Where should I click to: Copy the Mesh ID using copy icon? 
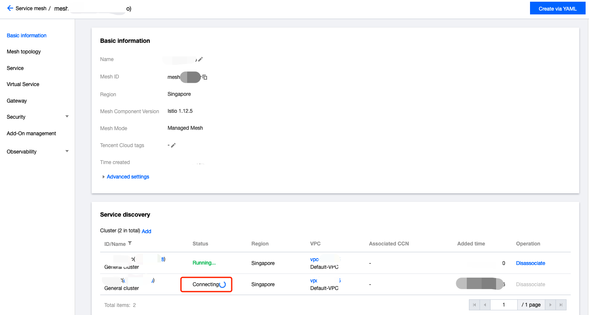coord(205,77)
